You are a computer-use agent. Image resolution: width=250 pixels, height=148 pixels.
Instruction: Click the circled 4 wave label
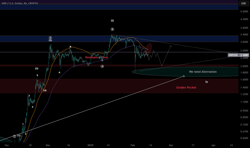[102, 66]
